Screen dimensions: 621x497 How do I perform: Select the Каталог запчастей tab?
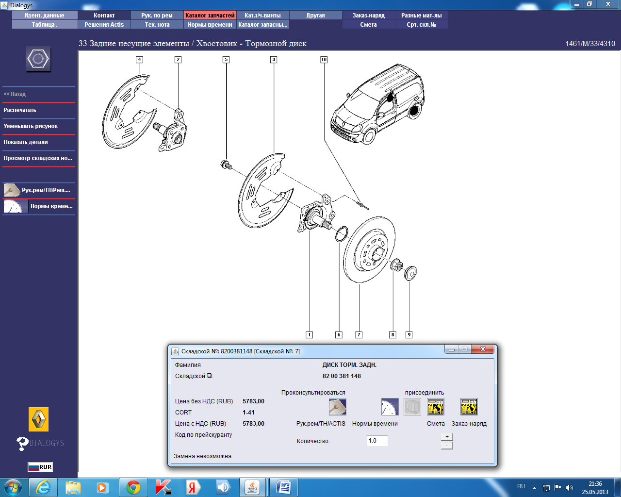tap(210, 16)
